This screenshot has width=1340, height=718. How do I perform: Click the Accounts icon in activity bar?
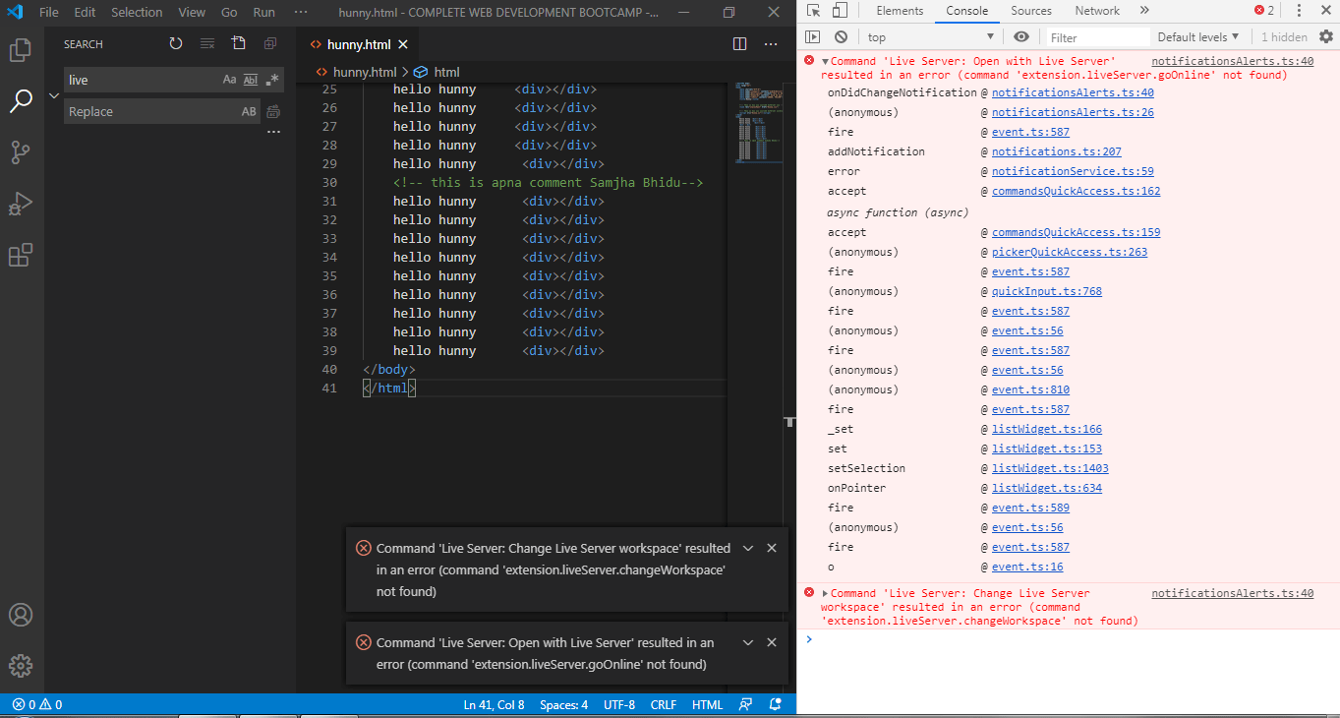click(x=21, y=615)
